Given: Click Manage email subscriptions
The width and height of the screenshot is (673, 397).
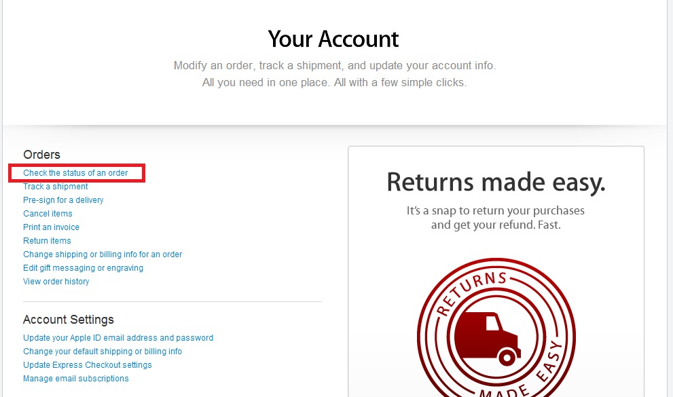Looking at the screenshot, I should click(76, 379).
